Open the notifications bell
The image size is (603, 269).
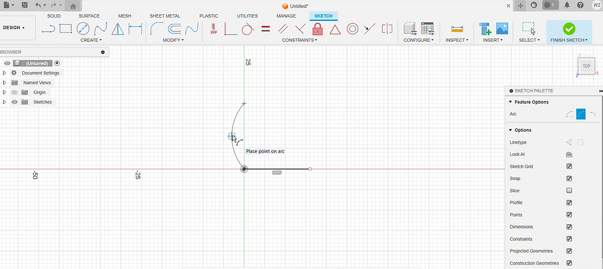pos(567,6)
